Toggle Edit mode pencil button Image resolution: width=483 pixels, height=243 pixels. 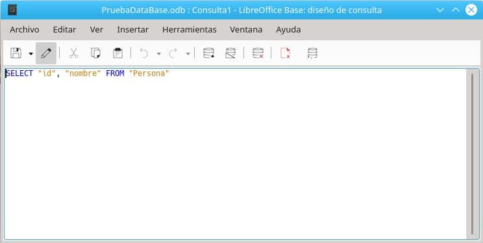[x=46, y=53]
